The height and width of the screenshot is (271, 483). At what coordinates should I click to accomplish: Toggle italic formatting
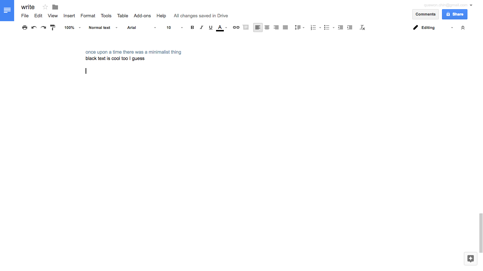point(201,28)
